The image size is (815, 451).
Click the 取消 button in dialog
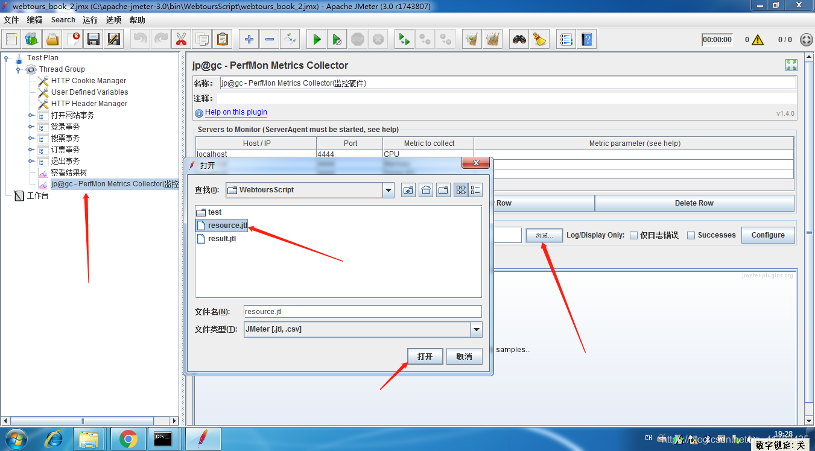(465, 356)
